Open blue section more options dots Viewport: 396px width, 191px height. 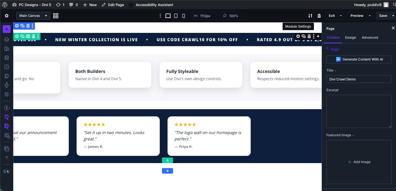[x=32, y=26]
